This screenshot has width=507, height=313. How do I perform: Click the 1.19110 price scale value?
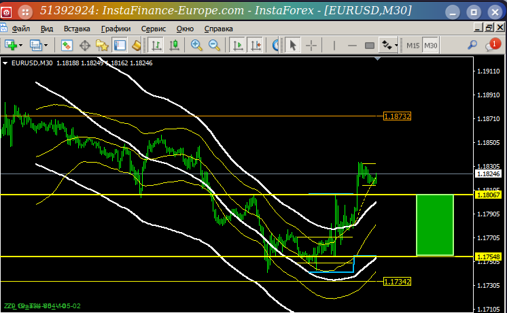[x=488, y=71]
